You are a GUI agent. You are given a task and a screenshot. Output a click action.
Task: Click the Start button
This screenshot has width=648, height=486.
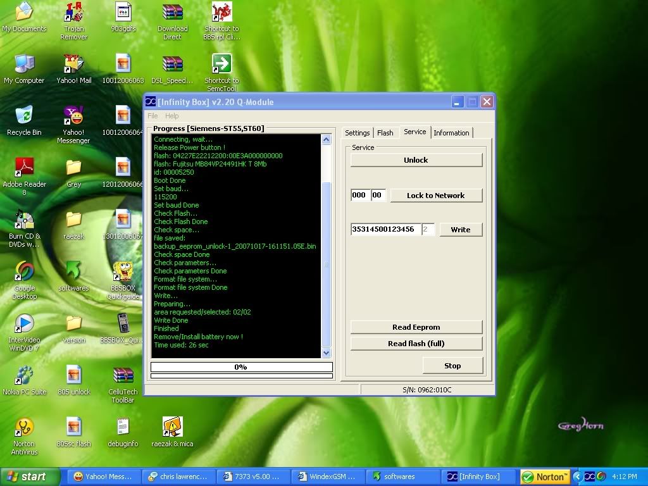tap(30, 477)
